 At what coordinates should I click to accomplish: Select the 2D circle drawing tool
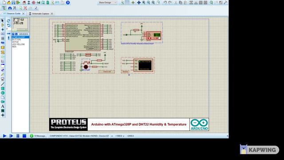(x=3, y=93)
